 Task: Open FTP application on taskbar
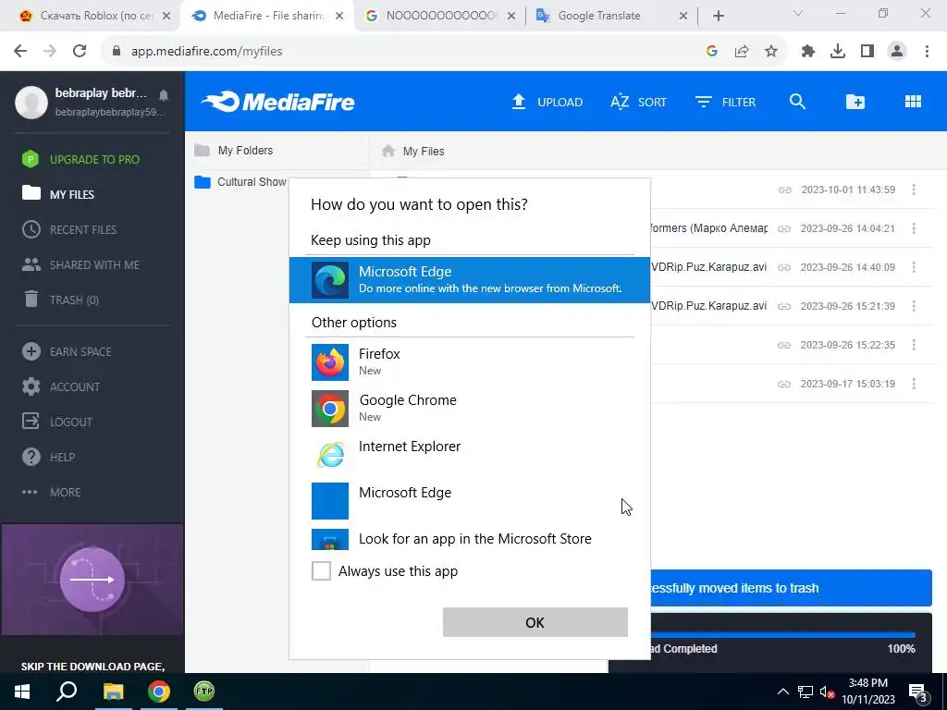204,692
